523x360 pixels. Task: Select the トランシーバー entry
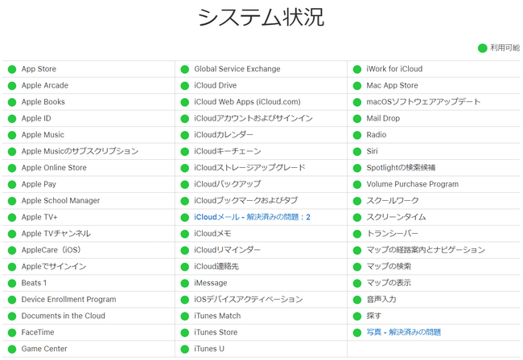[393, 234]
